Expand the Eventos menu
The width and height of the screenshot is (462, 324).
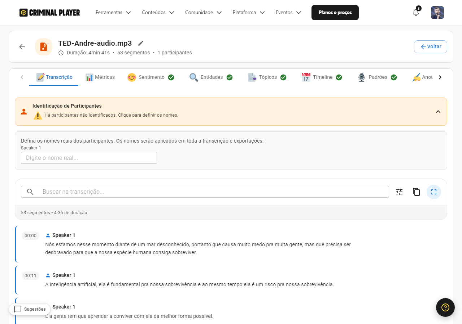point(288,13)
